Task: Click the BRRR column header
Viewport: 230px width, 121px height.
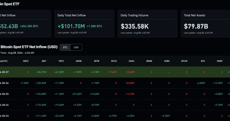Action: click(149, 61)
